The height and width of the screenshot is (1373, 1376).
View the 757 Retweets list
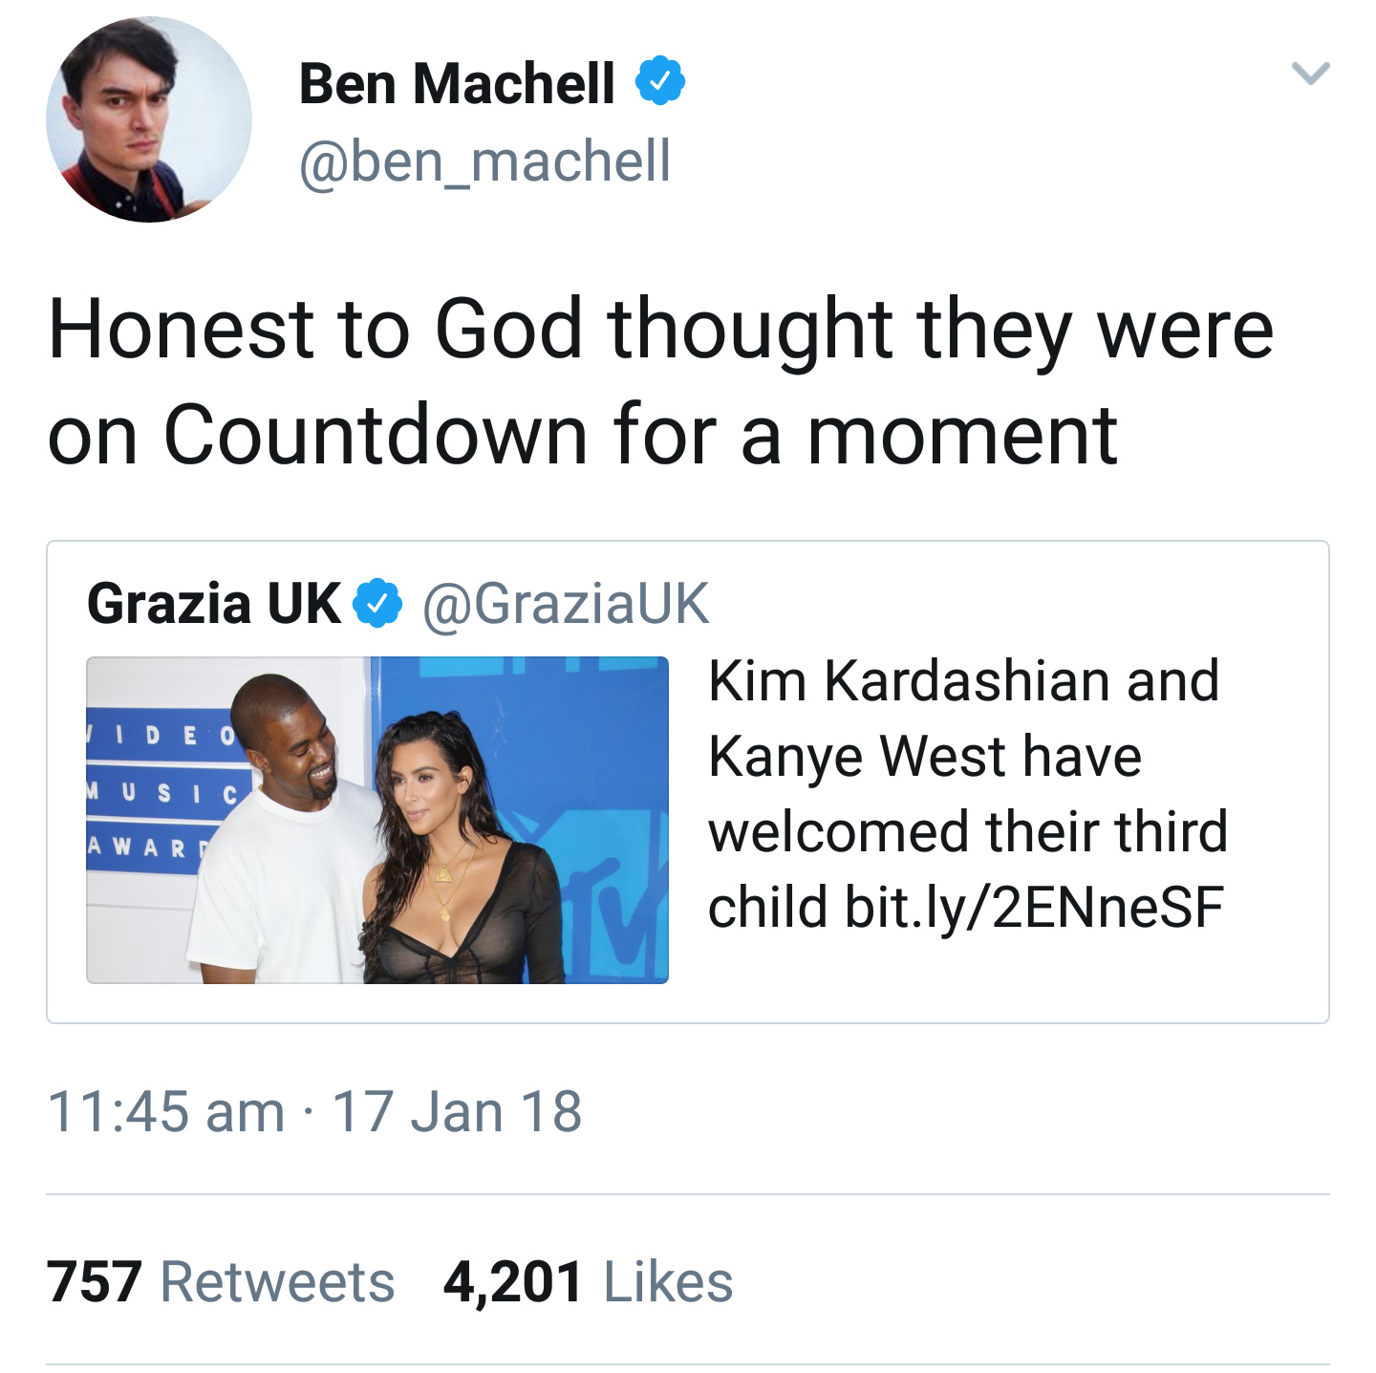pyautogui.click(x=221, y=1281)
